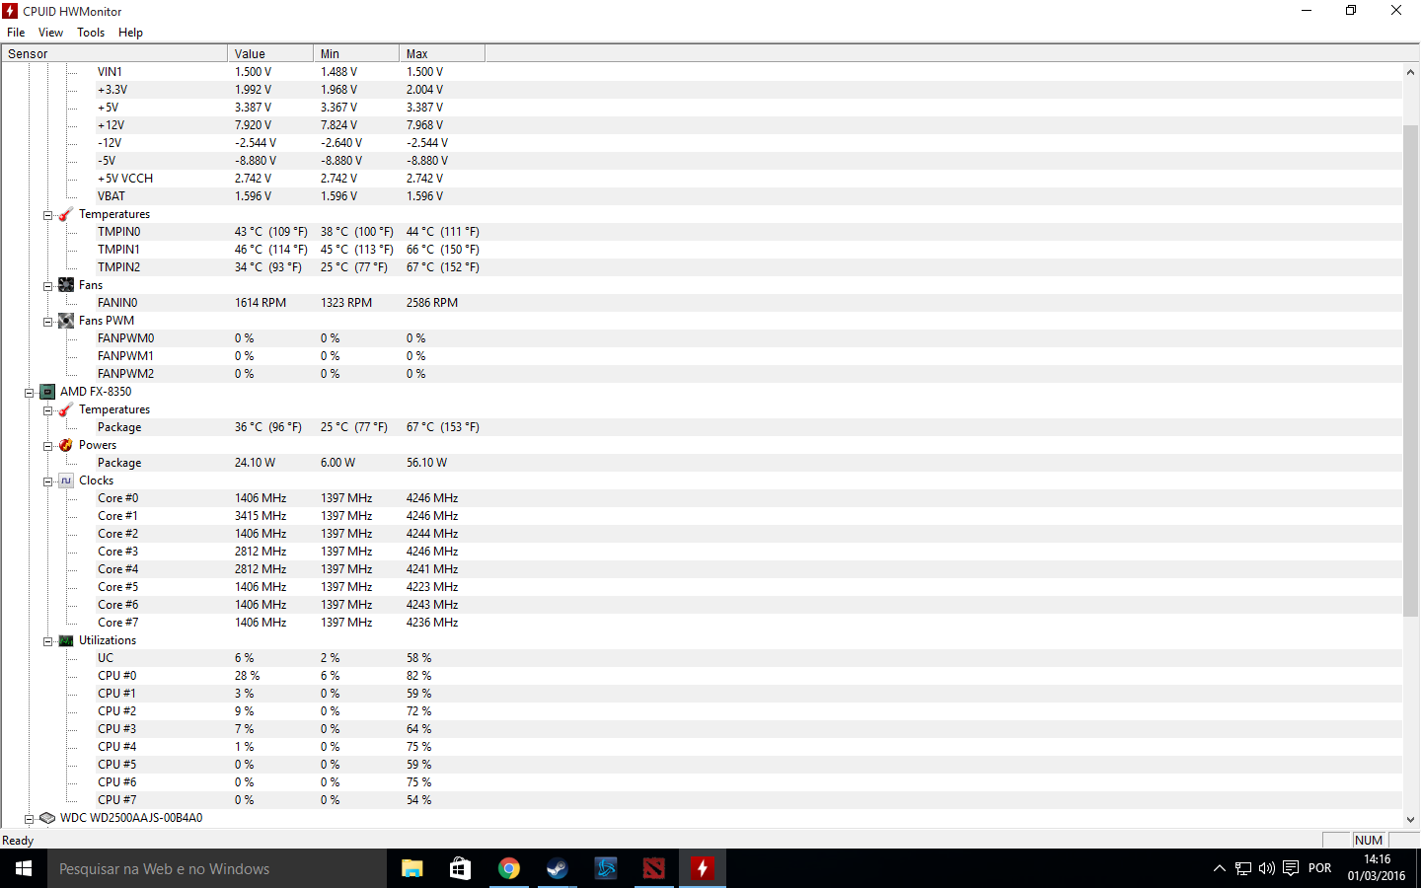Viewport: 1421px width, 888px height.
Task: Collapse the Clocks tree node
Action: tap(47, 481)
